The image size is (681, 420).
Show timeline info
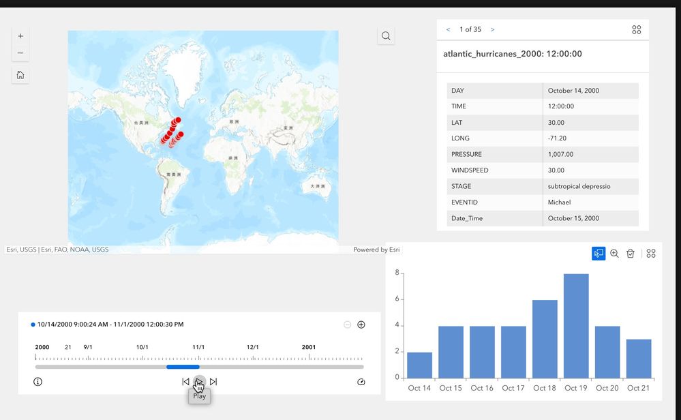coord(37,382)
